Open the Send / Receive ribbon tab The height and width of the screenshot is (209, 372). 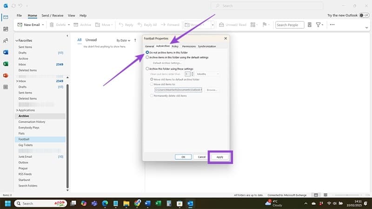[x=53, y=15]
